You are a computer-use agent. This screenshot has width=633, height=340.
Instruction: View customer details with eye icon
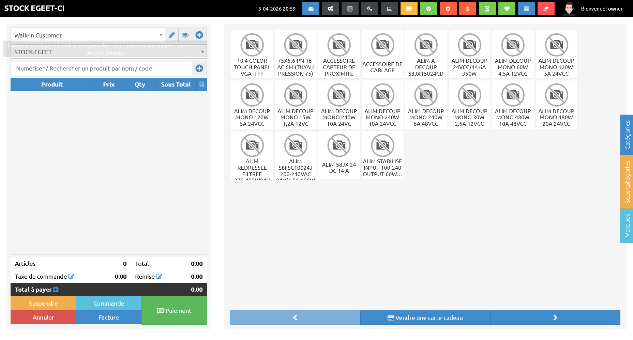[185, 35]
